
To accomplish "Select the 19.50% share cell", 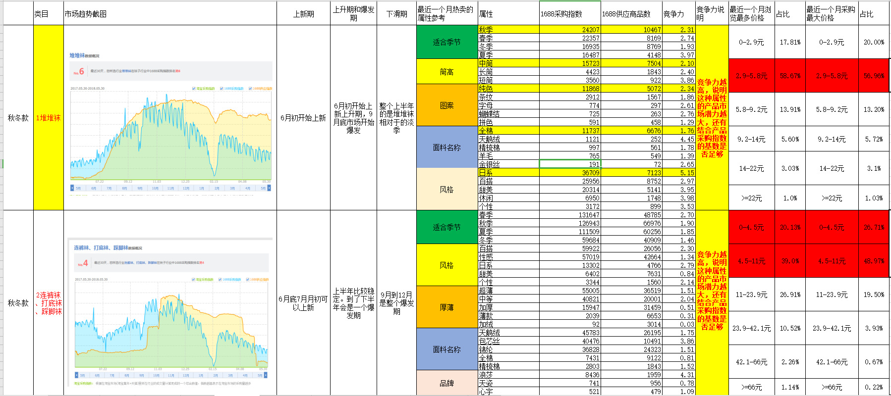I will click(x=874, y=295).
